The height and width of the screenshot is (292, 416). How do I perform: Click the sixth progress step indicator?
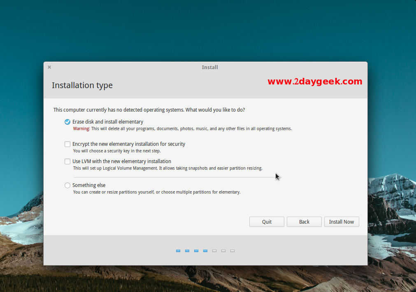point(223,250)
